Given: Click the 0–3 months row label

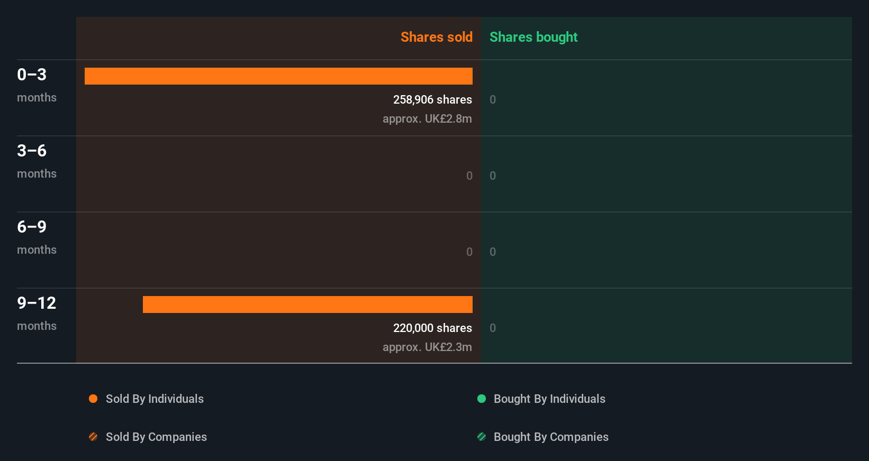Looking at the screenshot, I should click(x=37, y=85).
